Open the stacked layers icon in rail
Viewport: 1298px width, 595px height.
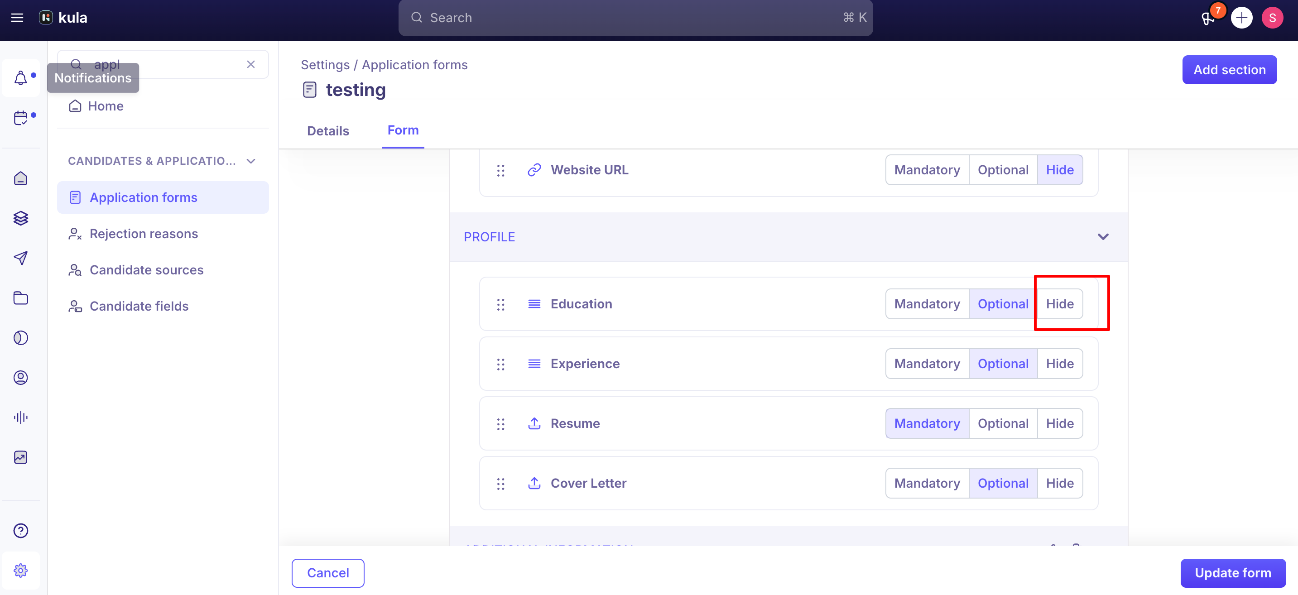21,218
